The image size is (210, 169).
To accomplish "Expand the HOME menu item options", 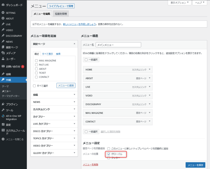I will pyautogui.click(x=149, y=70).
